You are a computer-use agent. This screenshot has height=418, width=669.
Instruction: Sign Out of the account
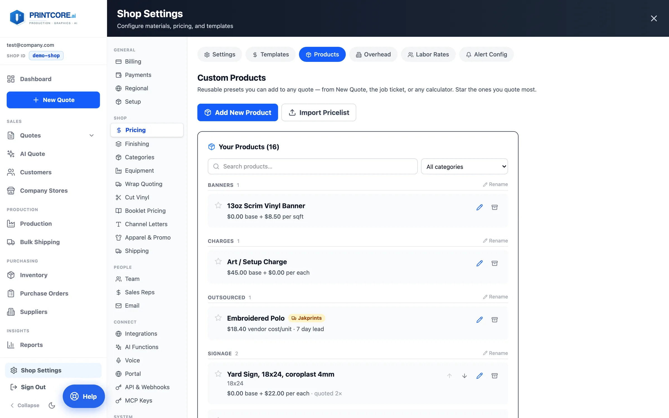pos(28,387)
